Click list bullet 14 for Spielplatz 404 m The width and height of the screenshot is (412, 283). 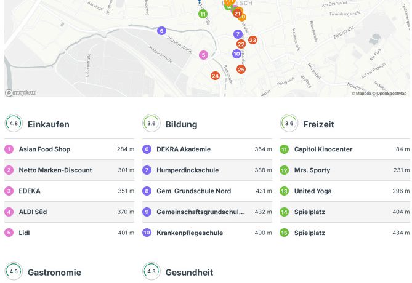[x=285, y=212]
